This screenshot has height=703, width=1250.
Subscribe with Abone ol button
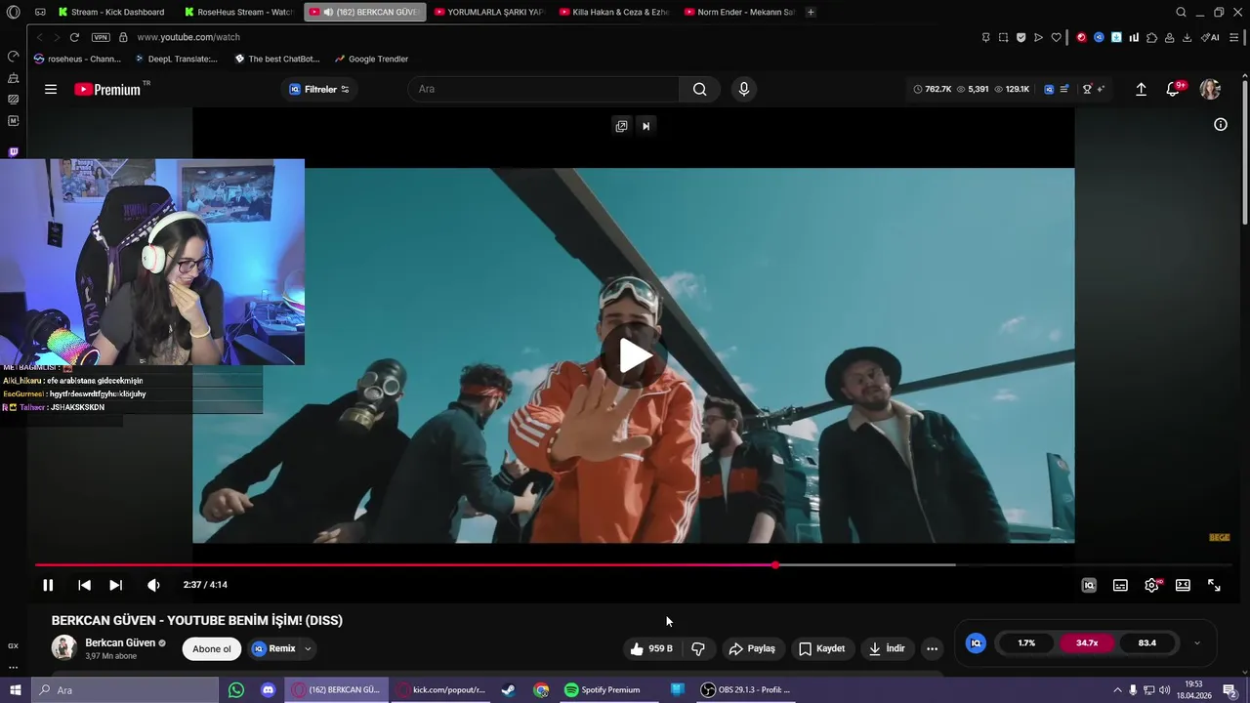pyautogui.click(x=212, y=648)
